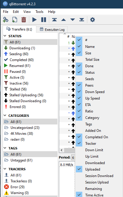Open Options via the gear icon
Image resolution: width=123 pixels, height=197 pixels.
pyautogui.click(x=93, y=20)
